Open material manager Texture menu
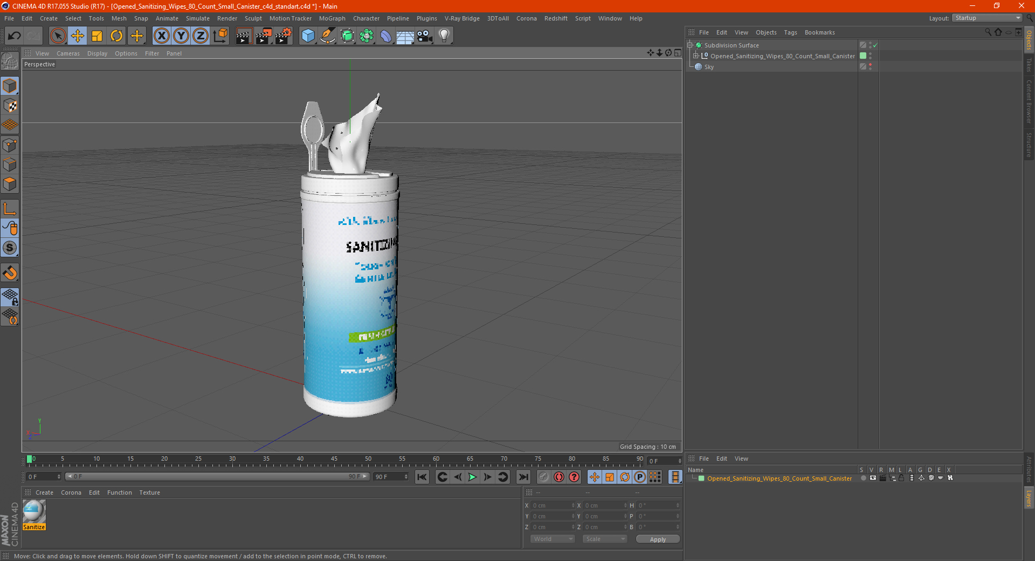The image size is (1035, 561). pos(149,492)
